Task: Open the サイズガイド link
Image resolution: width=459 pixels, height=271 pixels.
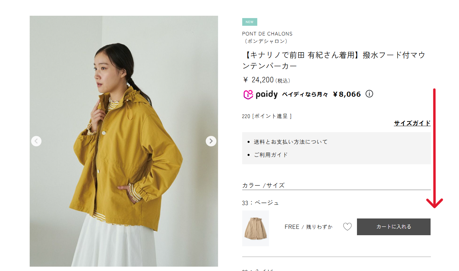Action: tap(412, 123)
